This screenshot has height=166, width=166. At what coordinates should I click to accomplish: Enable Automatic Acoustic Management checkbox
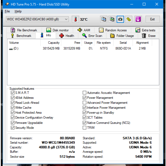tap(85, 93)
